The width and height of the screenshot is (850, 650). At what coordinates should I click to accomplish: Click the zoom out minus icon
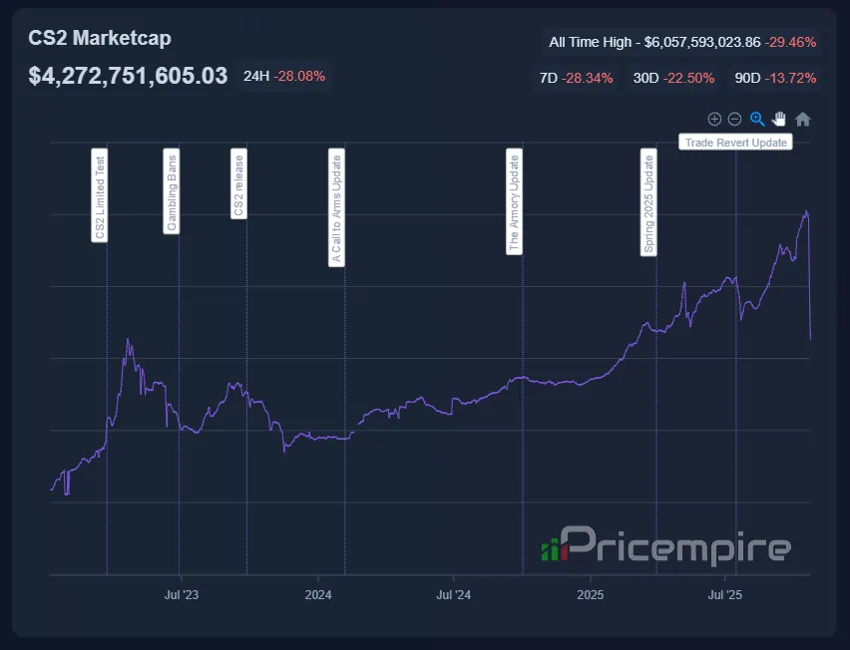[734, 120]
